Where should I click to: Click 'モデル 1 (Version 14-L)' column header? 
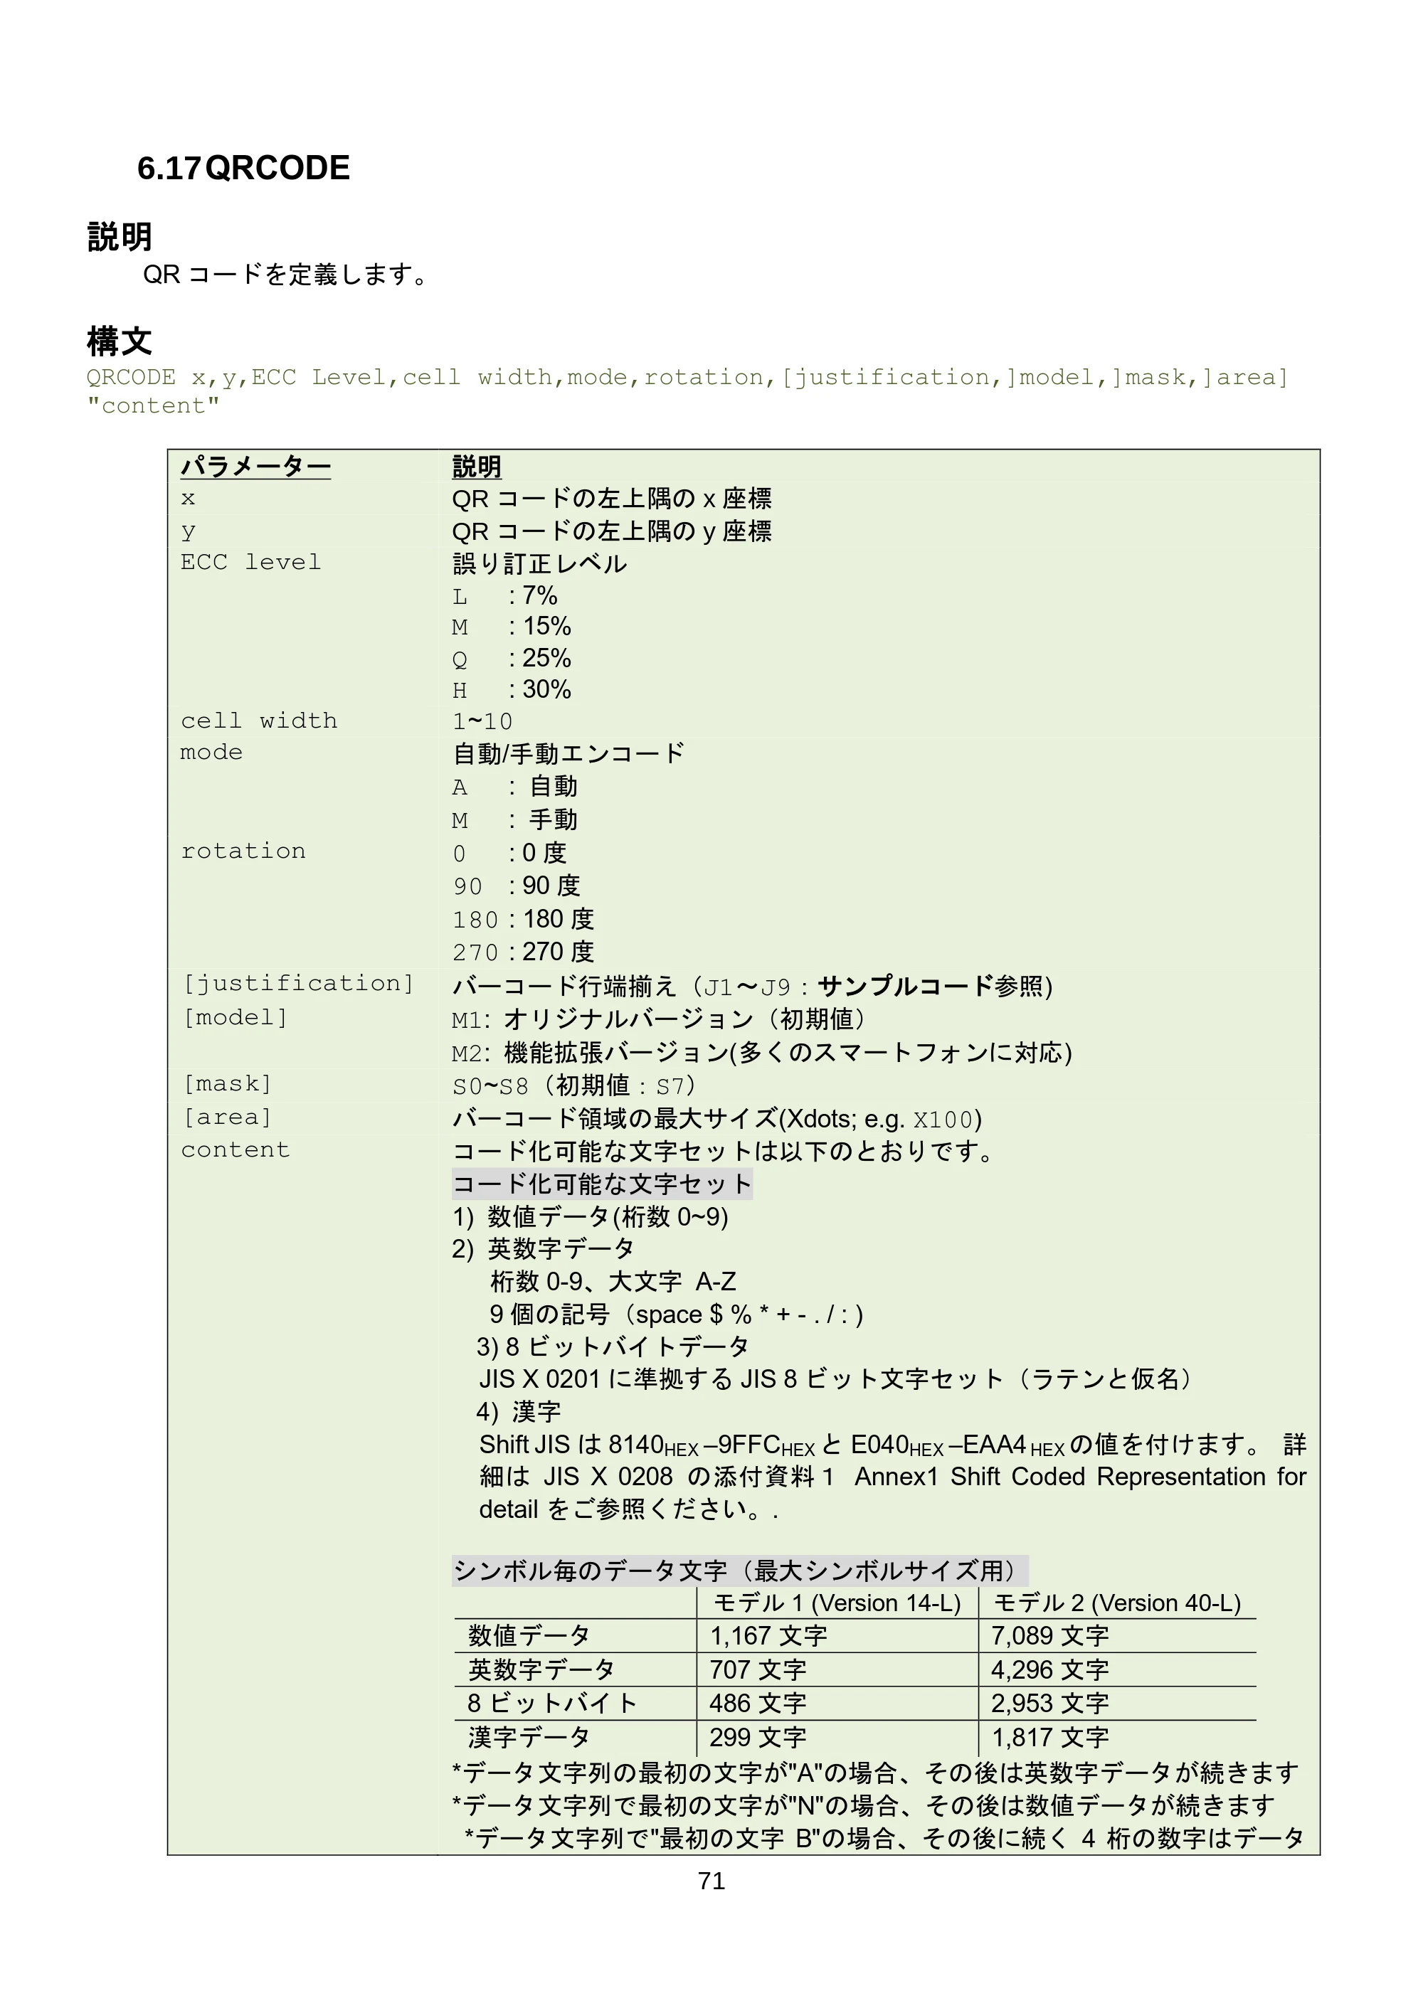point(837,1603)
